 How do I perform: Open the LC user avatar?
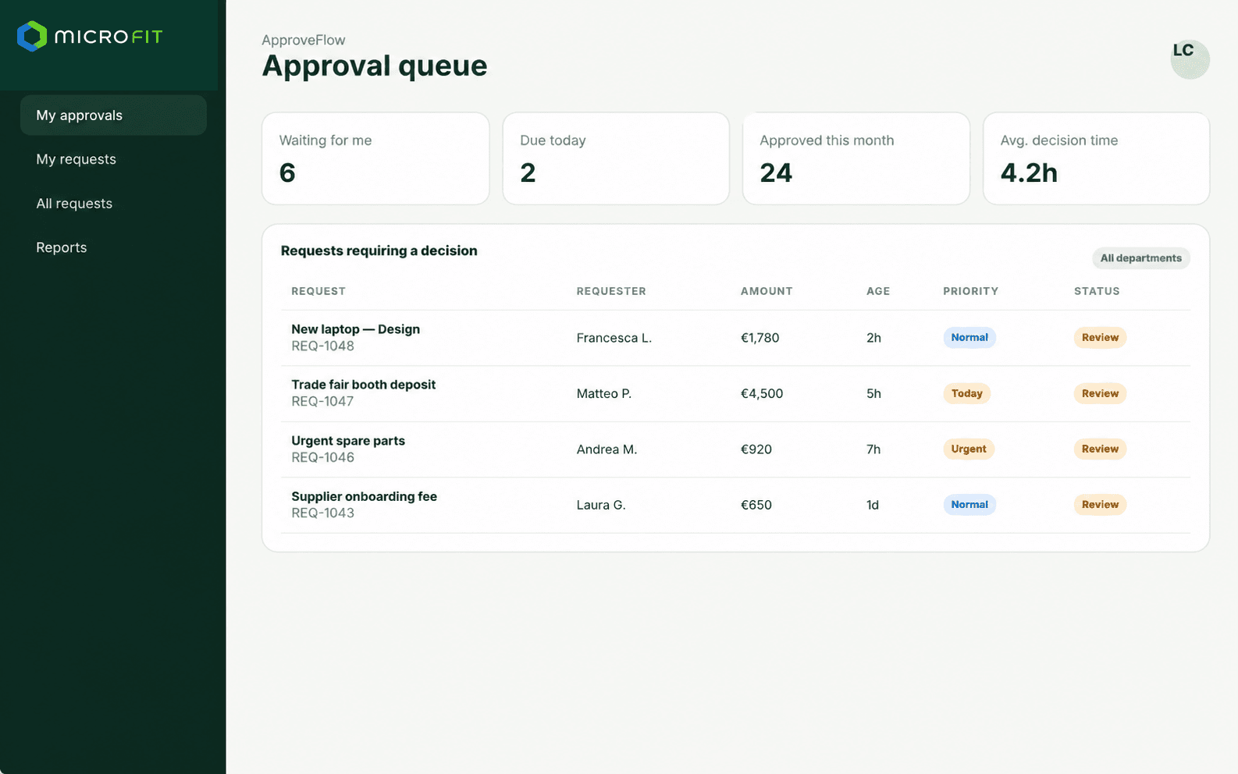coord(1190,59)
